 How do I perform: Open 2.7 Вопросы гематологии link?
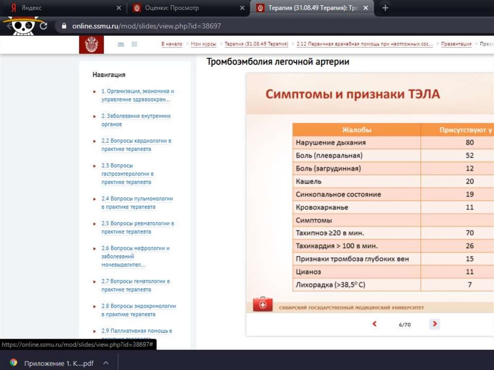click(x=136, y=285)
